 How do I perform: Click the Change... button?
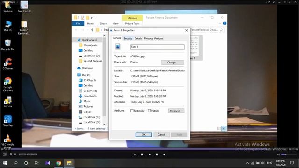pos(172,63)
